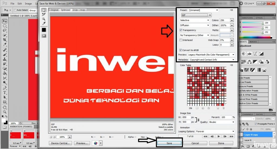Viewport: 277px width, 149px height.
Task: Select the Paint Bucket tool
Action: click(x=5, y=73)
